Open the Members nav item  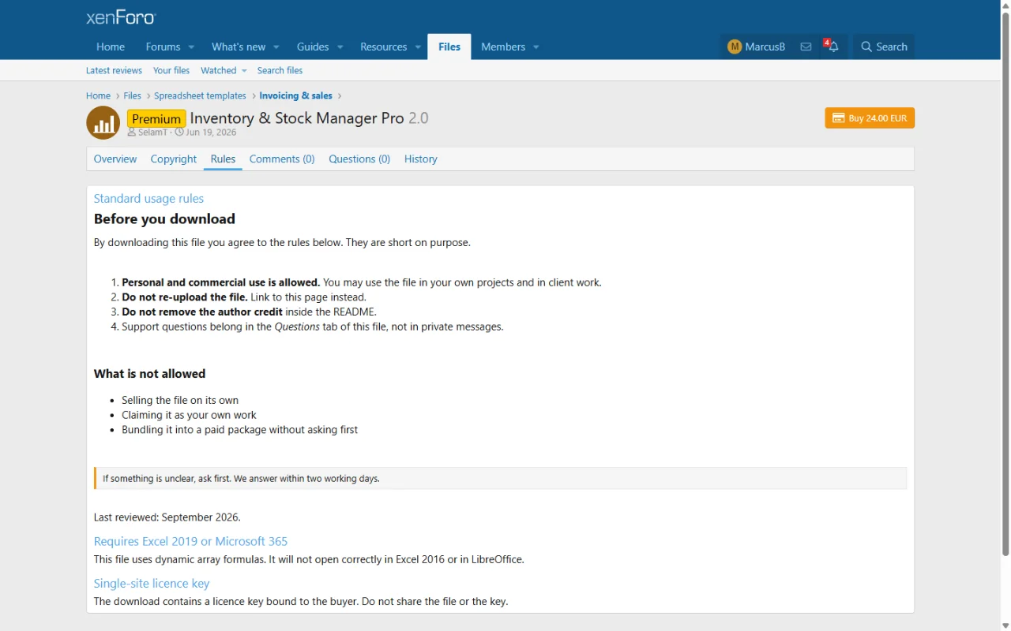pyautogui.click(x=503, y=47)
